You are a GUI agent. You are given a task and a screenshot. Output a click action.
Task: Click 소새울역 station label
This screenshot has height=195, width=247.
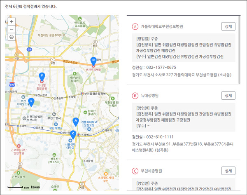(x=88, y=161)
